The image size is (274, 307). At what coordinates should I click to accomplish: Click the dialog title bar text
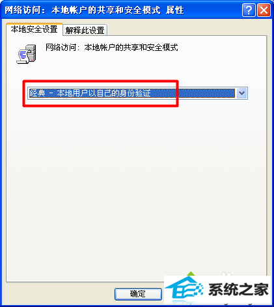(94, 10)
